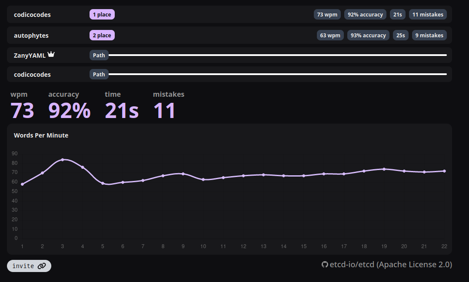This screenshot has height=282, width=469.
Task: Click the chain link icon on invite button
Action: point(42,266)
